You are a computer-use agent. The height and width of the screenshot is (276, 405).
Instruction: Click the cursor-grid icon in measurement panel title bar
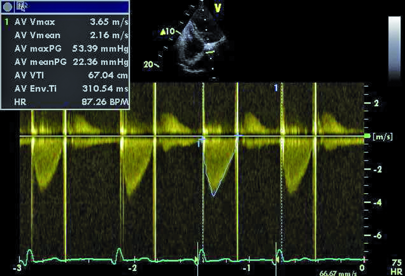point(21,7)
